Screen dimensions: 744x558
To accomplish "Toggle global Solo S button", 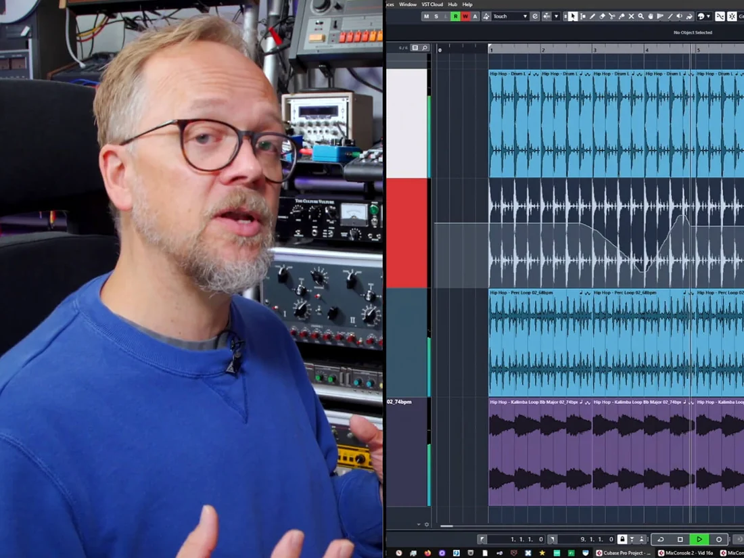I will tap(436, 17).
